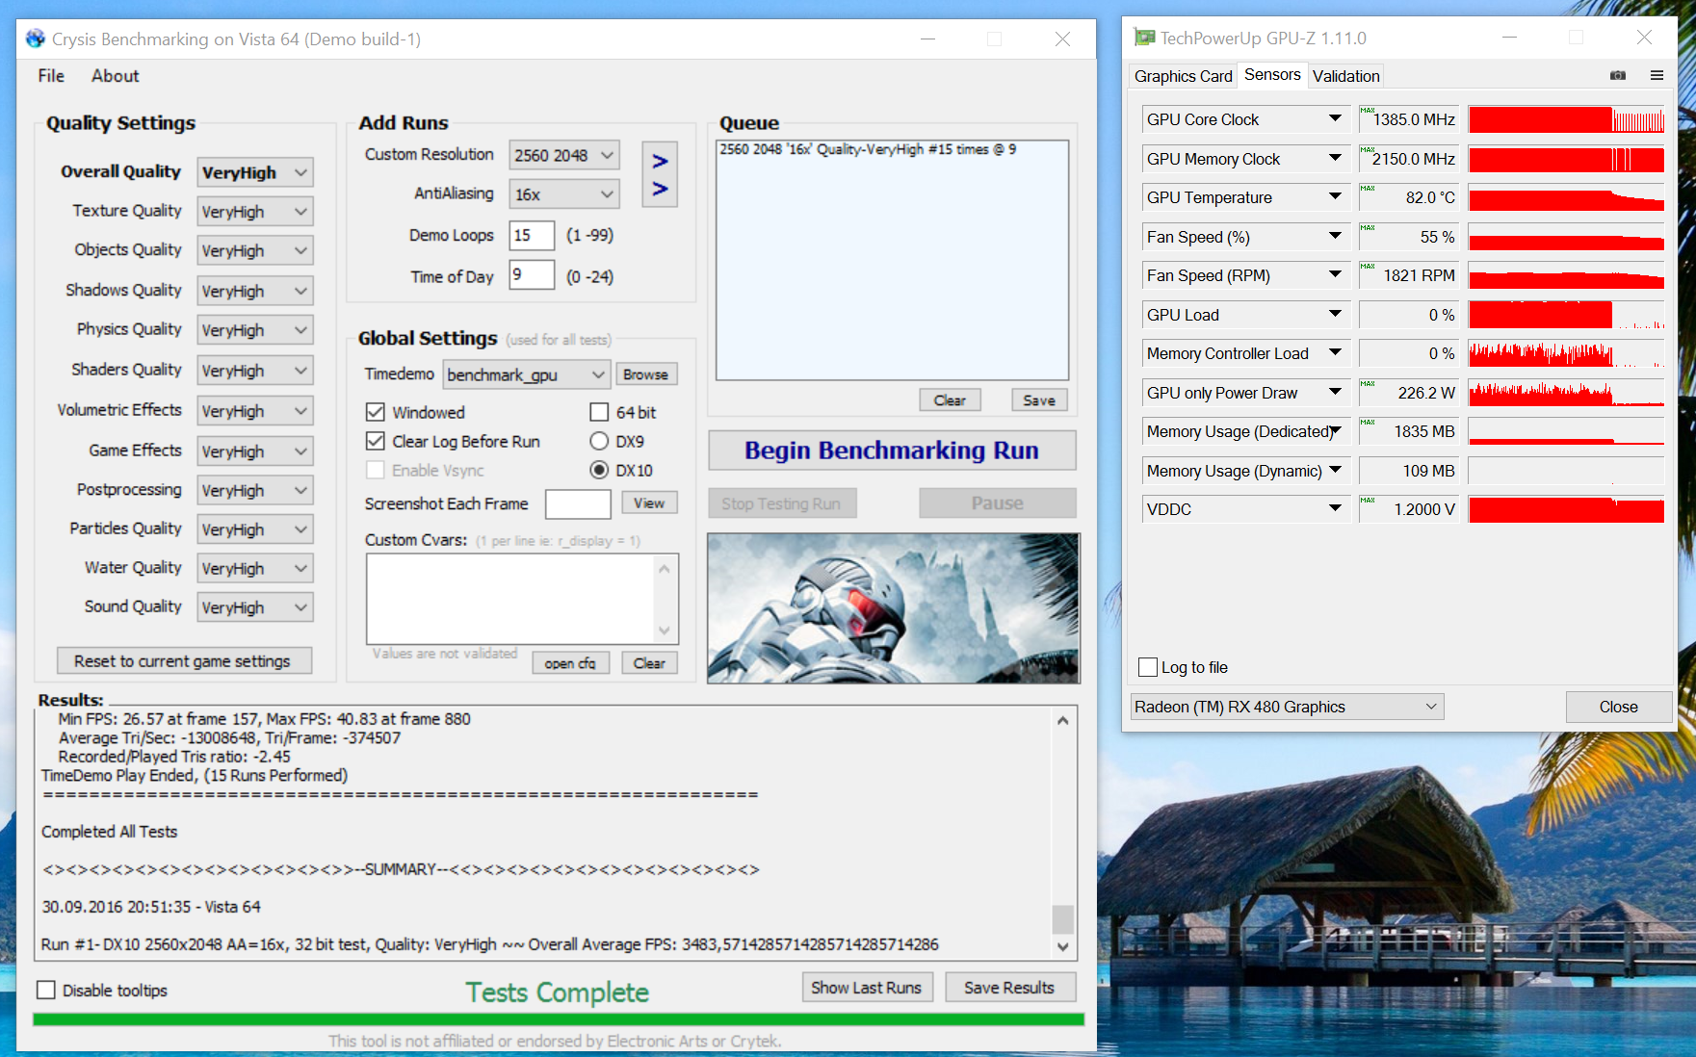Click the Save Results button

pyautogui.click(x=1009, y=988)
